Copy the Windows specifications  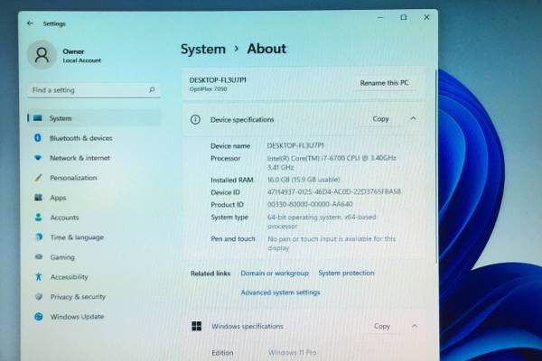(382, 326)
